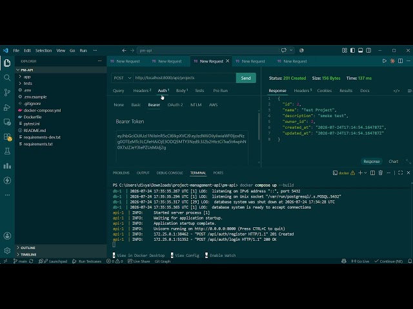Open the Testing beaker view

7,151
